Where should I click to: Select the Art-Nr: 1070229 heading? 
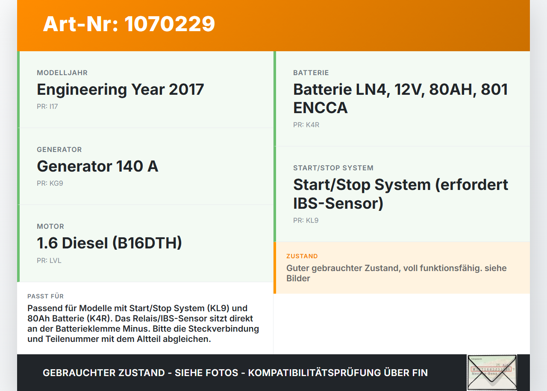point(129,24)
